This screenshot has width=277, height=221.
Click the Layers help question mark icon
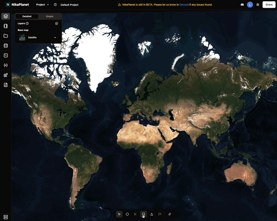[x=27, y=23]
